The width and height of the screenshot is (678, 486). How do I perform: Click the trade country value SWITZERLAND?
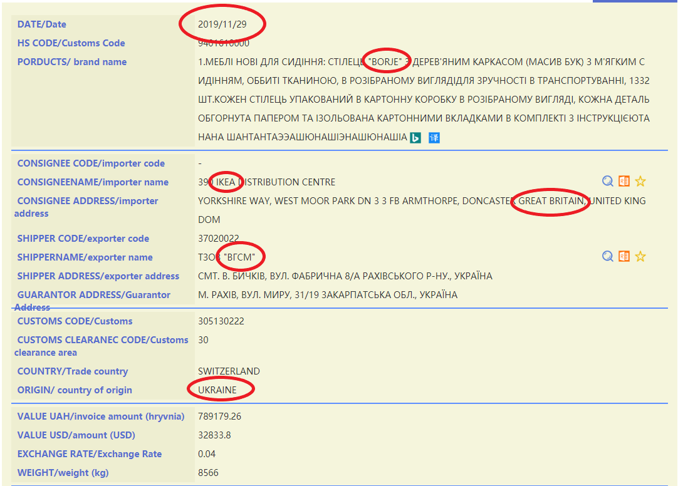click(229, 371)
